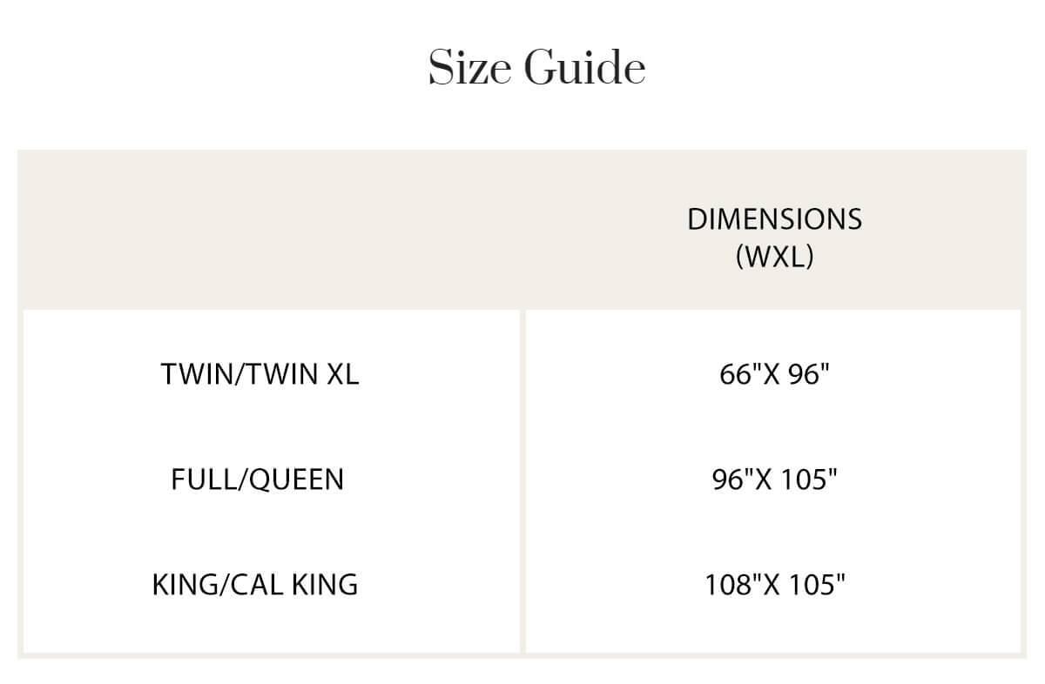Click the 66" width in Twin row
This screenshot has width=1045, height=684.
(738, 375)
